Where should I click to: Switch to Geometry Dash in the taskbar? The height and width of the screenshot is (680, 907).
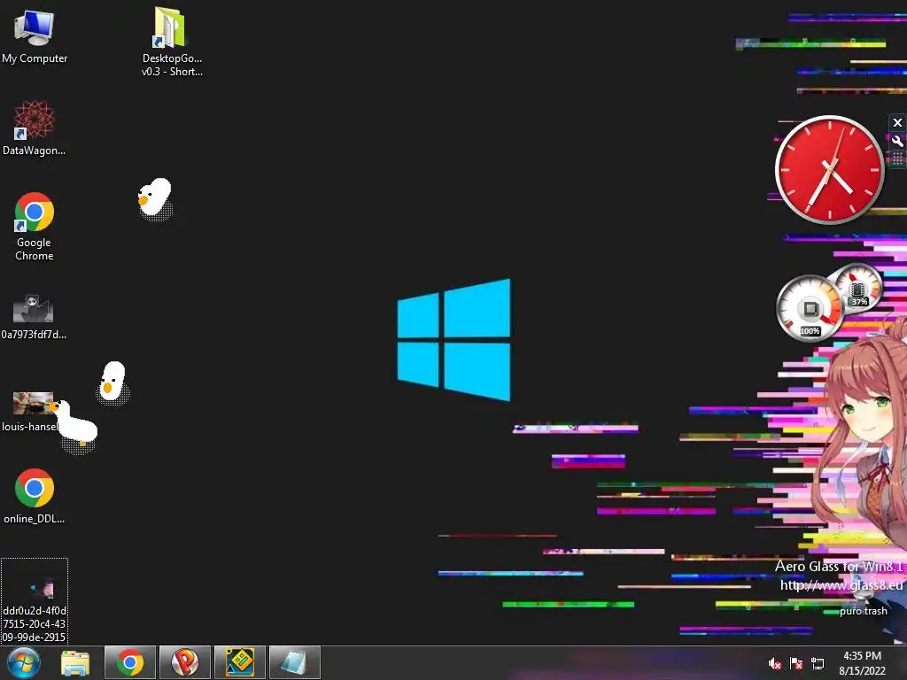240,662
